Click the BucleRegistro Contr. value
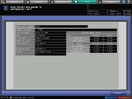 point(110,52)
